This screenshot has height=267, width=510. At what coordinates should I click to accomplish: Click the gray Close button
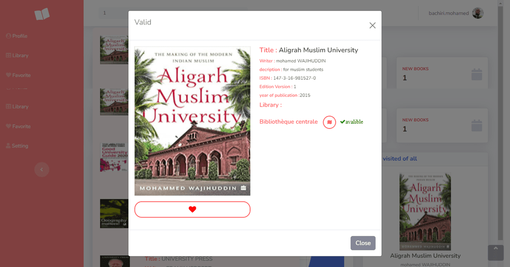[363, 243]
